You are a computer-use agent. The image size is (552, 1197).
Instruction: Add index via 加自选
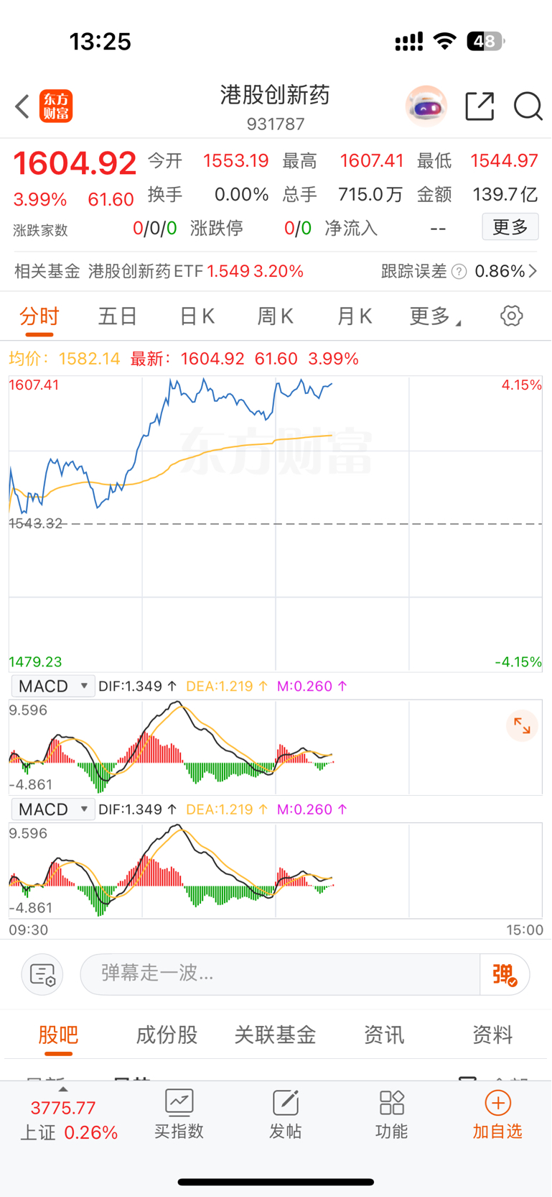(x=497, y=1114)
